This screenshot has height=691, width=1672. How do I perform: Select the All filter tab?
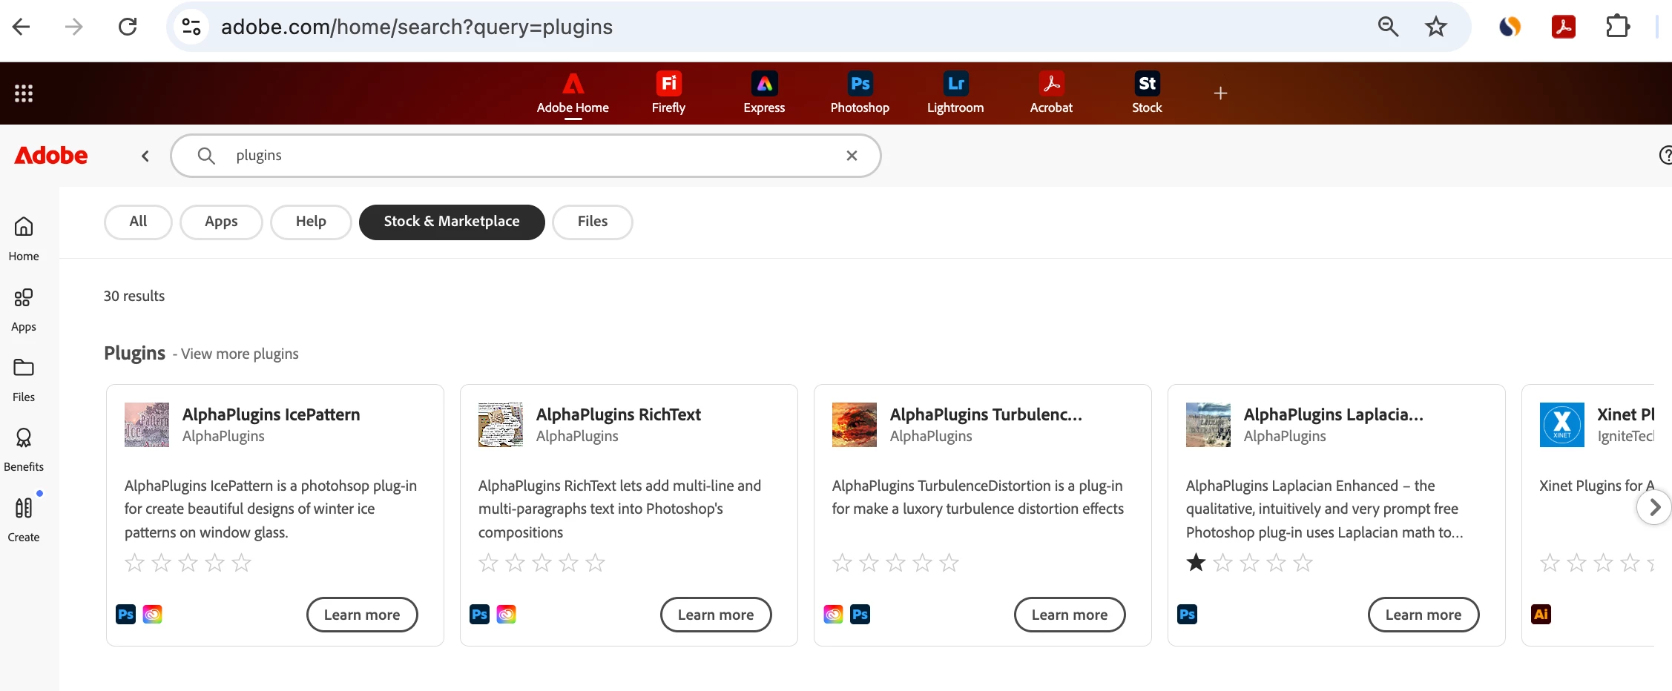pos(138,222)
